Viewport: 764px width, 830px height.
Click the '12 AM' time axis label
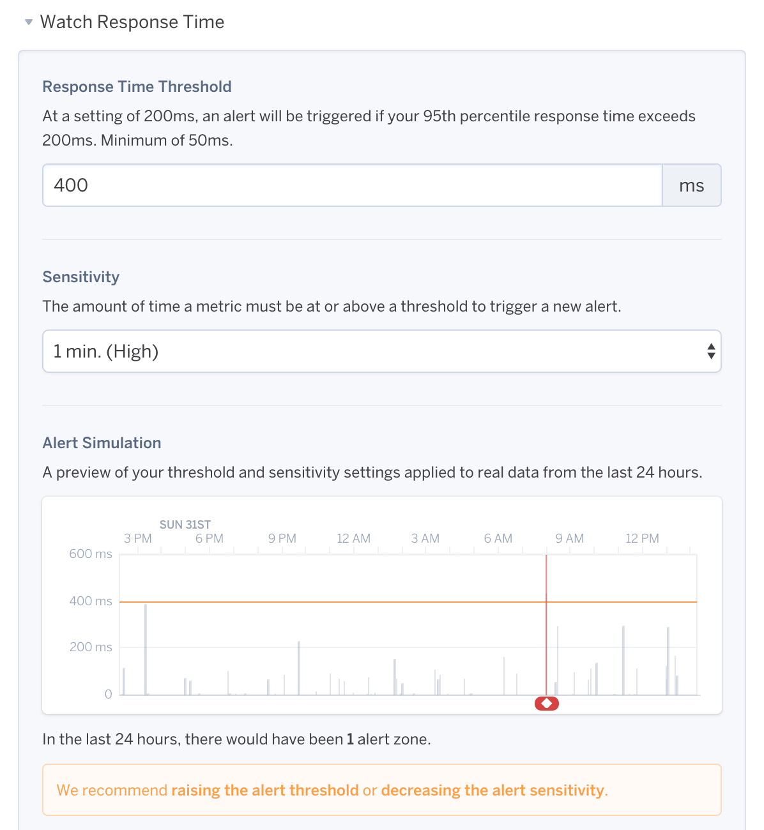(353, 538)
